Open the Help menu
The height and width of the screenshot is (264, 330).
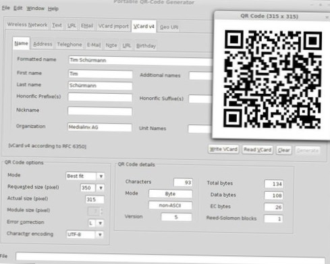53,9
